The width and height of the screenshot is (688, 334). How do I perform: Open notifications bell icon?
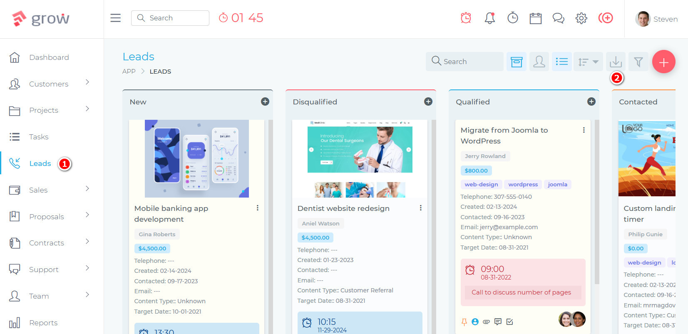pos(490,18)
